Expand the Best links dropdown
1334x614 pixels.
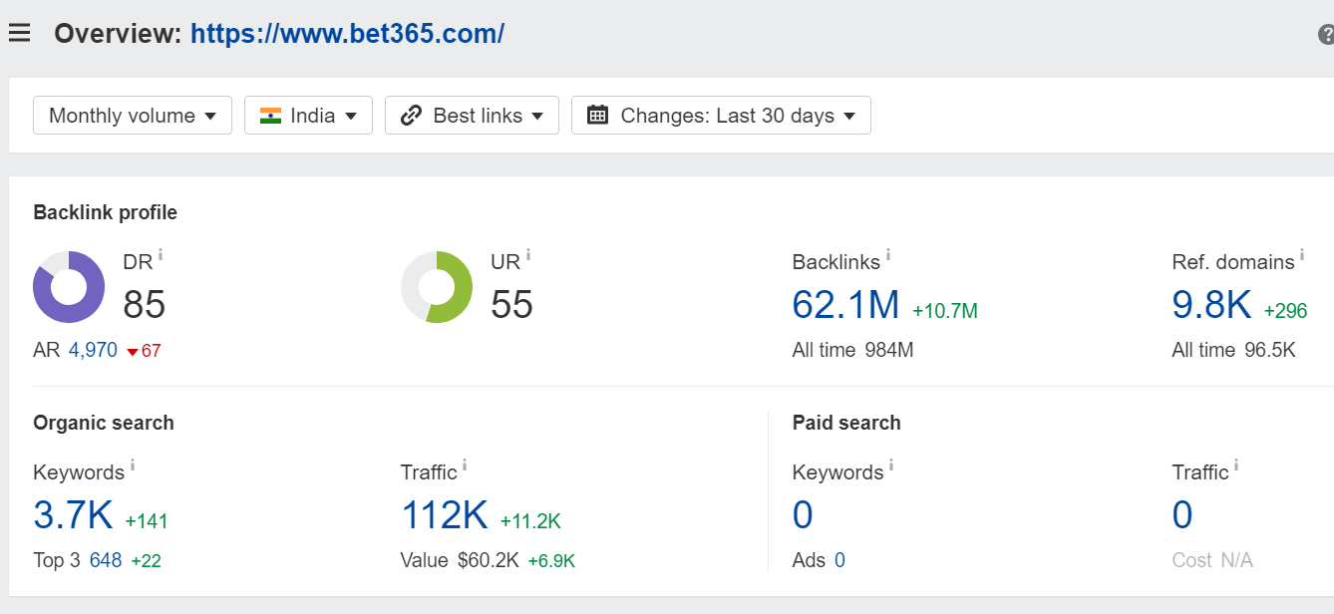tap(472, 116)
